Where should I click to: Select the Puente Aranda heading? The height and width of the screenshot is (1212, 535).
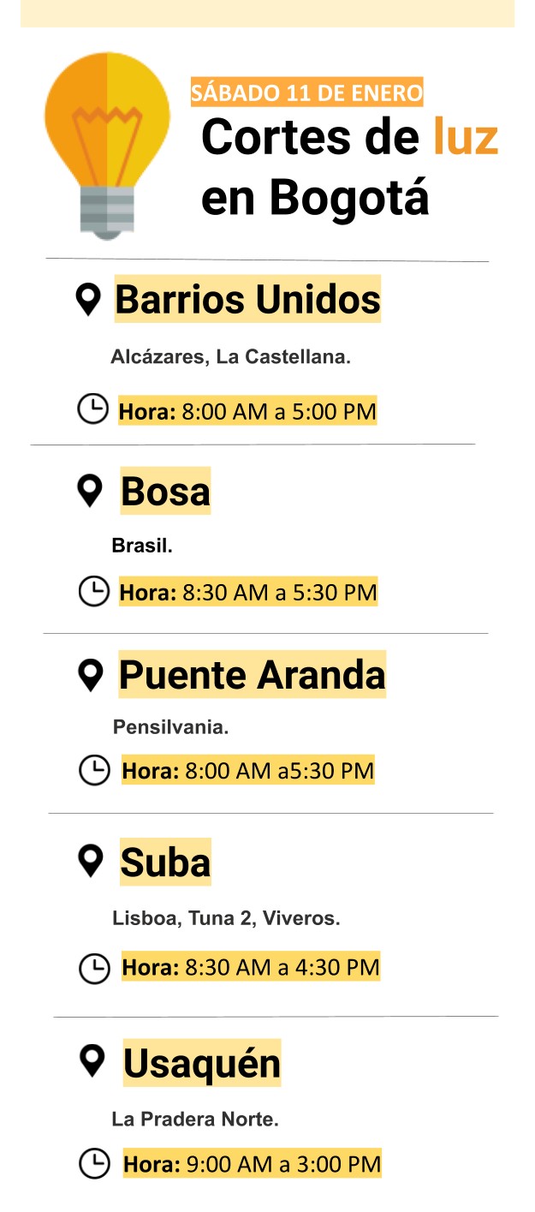(x=252, y=674)
